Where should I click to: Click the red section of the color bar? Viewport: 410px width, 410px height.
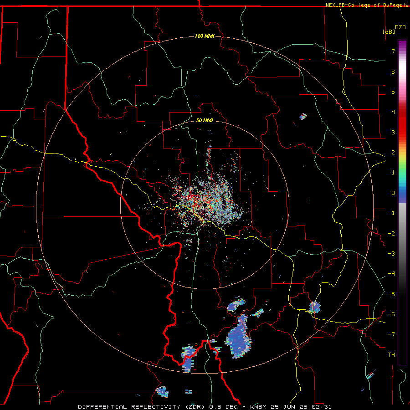[402, 123]
